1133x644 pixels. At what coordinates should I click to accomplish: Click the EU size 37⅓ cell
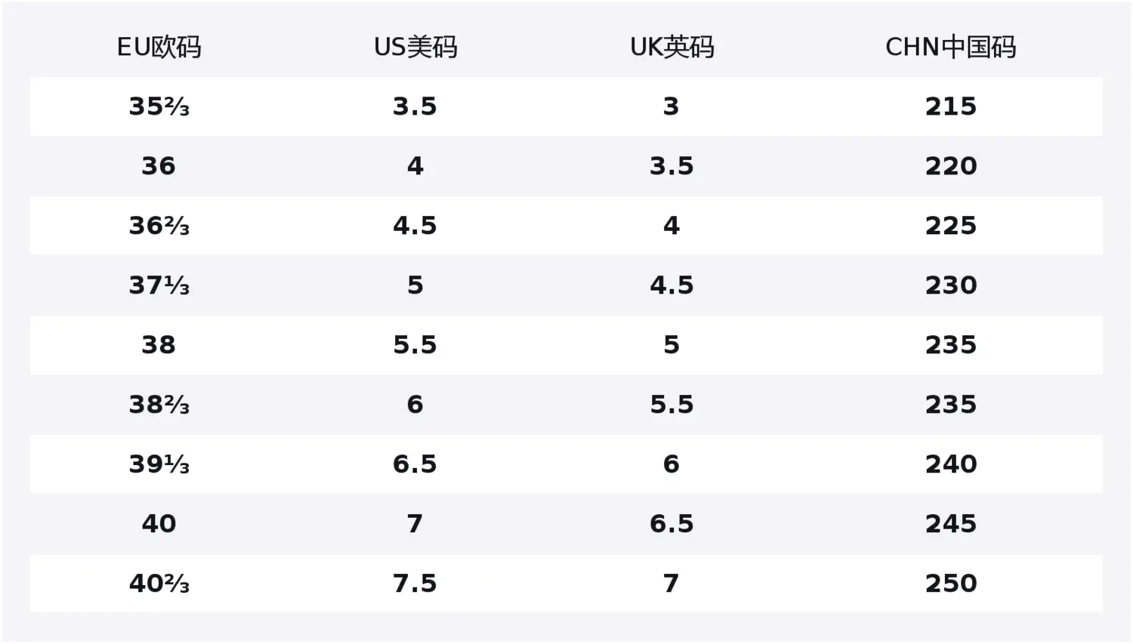click(159, 285)
